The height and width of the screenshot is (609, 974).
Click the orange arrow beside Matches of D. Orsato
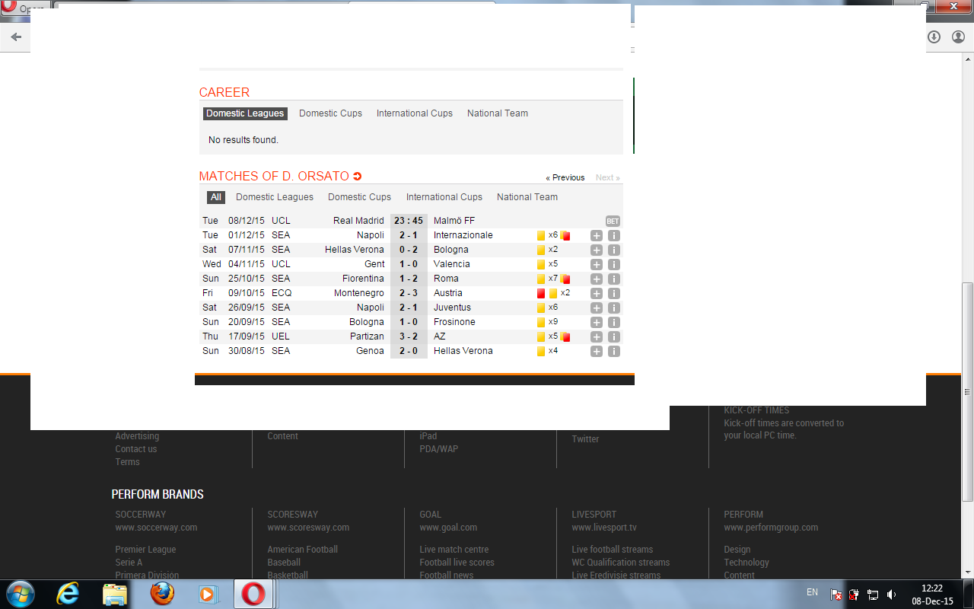point(358,177)
